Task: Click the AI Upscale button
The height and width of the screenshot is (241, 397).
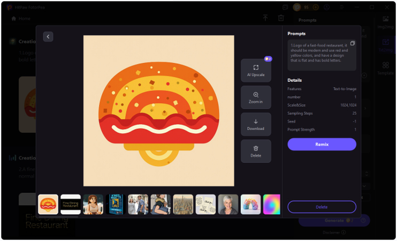Action: [256, 71]
